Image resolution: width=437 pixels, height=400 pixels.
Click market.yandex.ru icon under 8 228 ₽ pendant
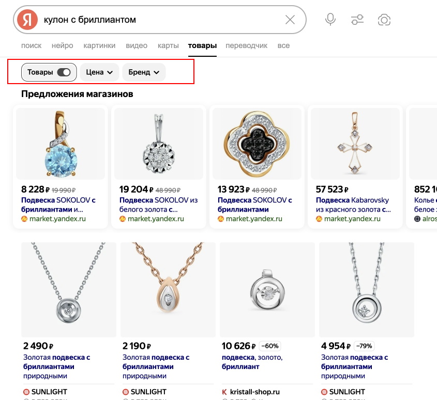[24, 218]
